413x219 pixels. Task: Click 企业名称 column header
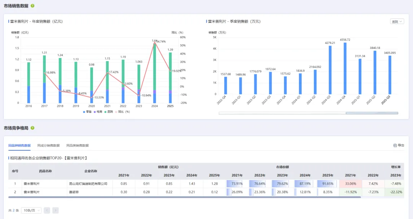[91, 171]
